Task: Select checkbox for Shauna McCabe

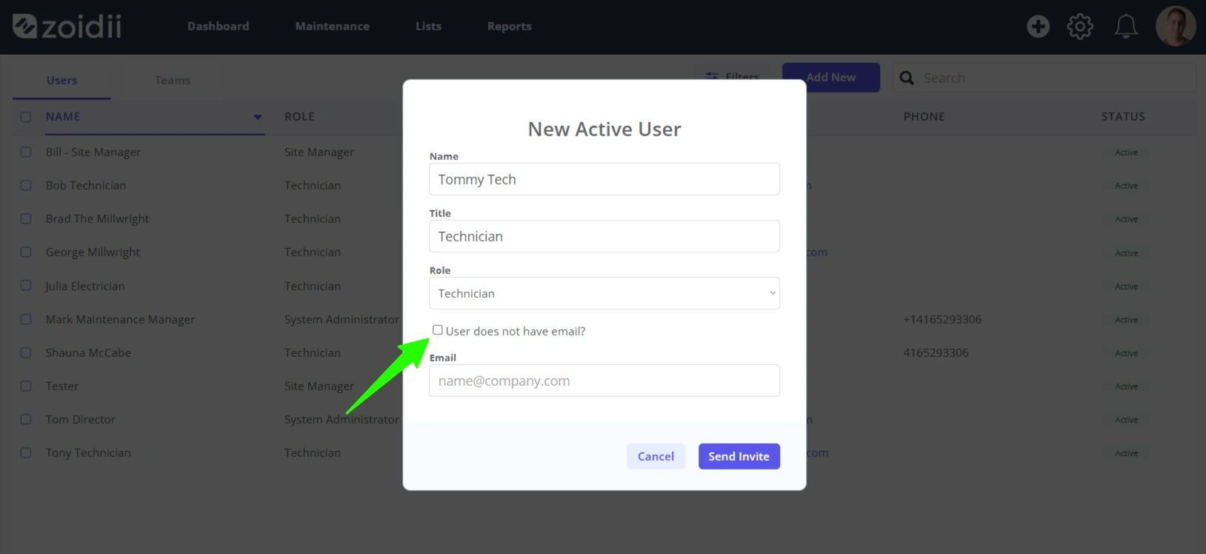Action: (x=26, y=353)
